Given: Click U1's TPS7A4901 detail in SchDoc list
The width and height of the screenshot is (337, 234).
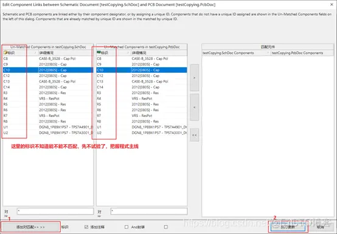Looking at the screenshot, I should 66,127.
